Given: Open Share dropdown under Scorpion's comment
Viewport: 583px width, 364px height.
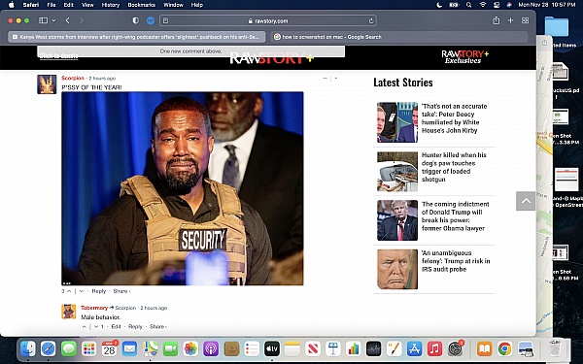Looking at the screenshot, I should click(x=121, y=291).
